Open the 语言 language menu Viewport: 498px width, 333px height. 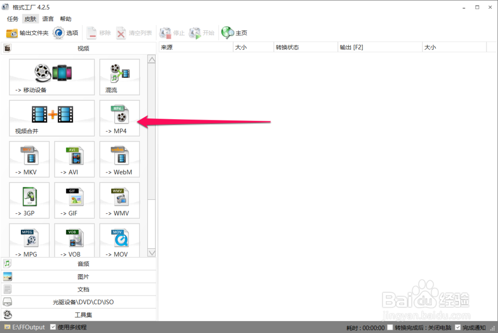tap(48, 19)
